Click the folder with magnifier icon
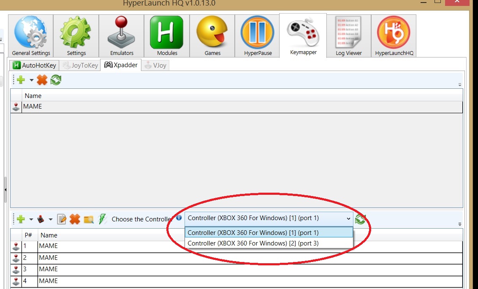Screen dimensions: 478x289 (88, 219)
